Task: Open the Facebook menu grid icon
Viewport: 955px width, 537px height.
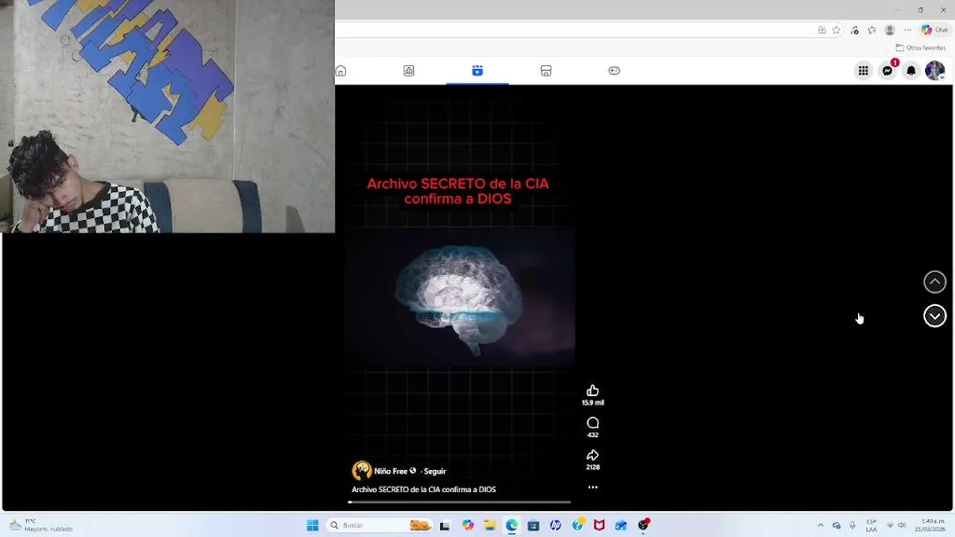Action: (x=863, y=71)
